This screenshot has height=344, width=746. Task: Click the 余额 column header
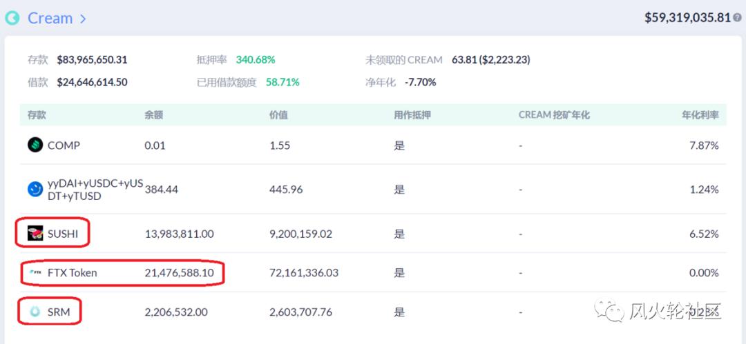[x=153, y=115]
